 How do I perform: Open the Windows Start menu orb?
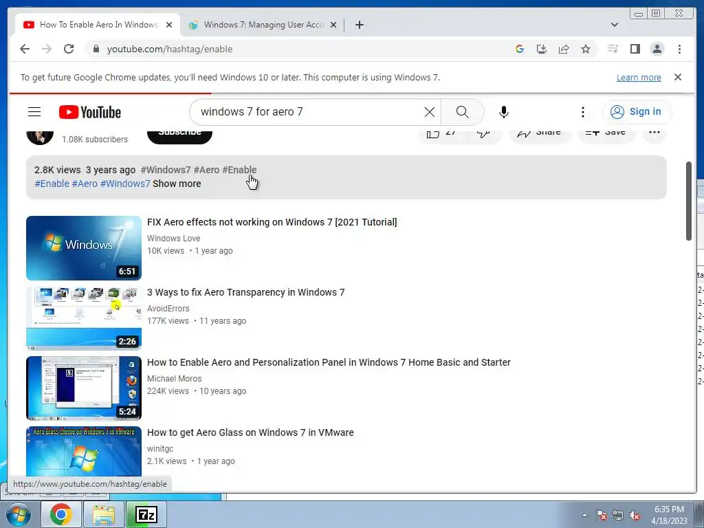[x=19, y=514]
